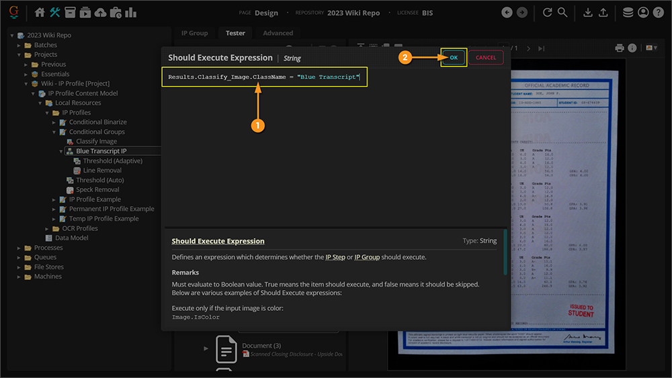Navigate back with the left arrow

coord(507,12)
